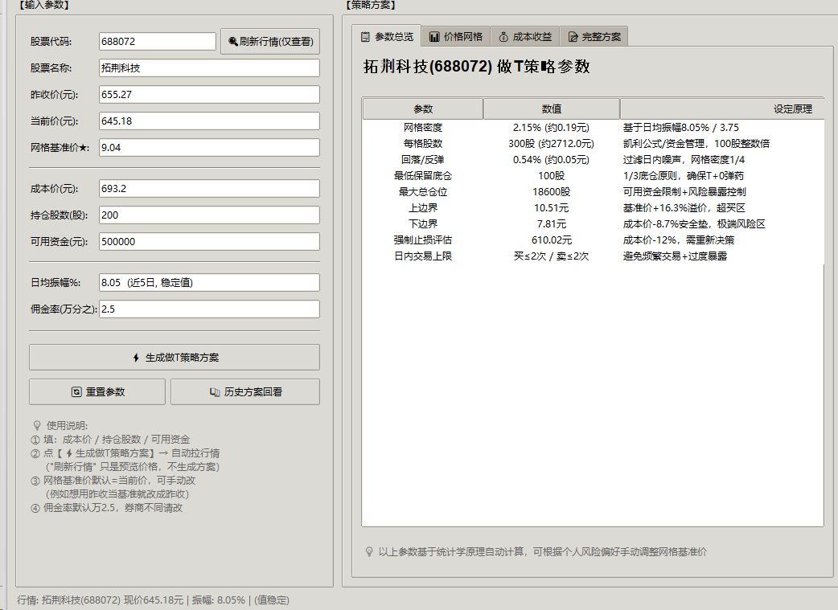Open the 完整方案 tab

(594, 37)
